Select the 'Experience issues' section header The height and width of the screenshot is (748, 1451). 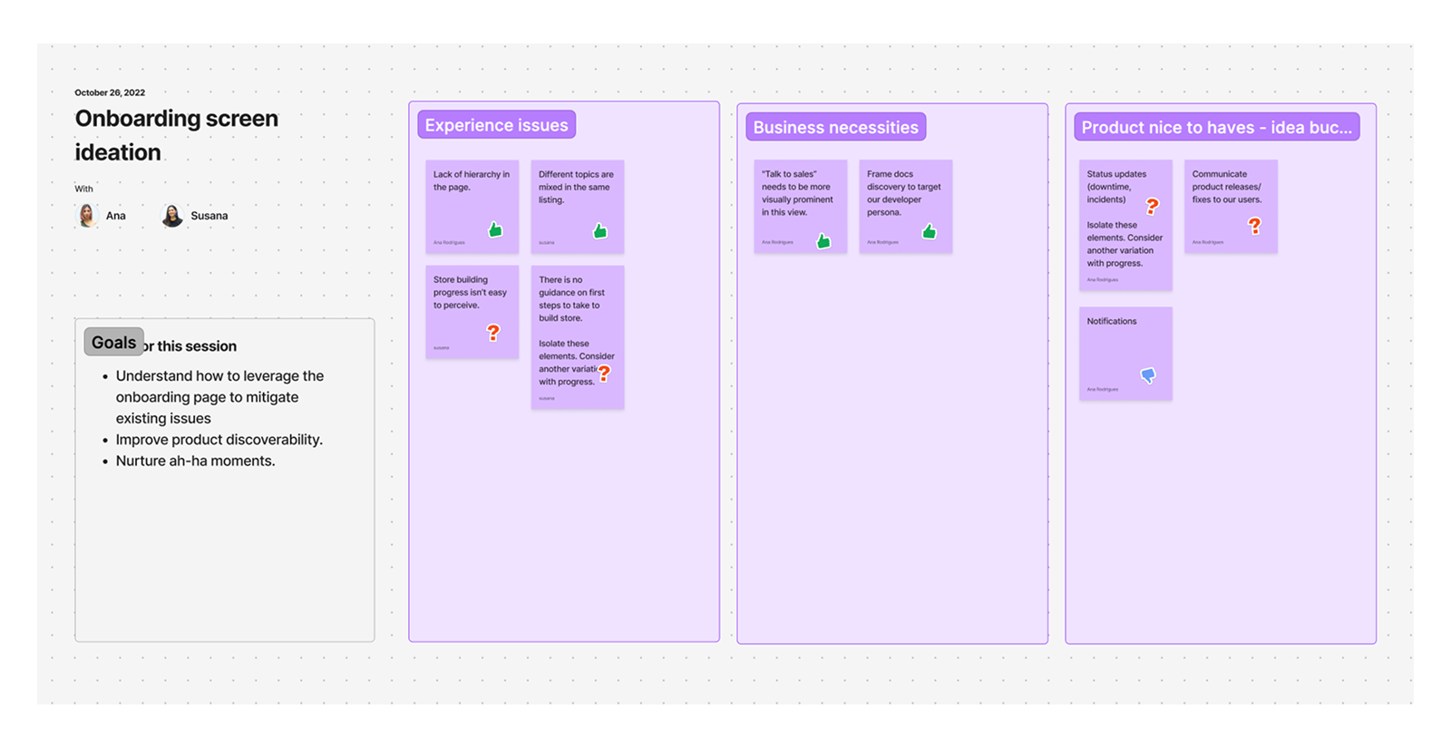pyautogui.click(x=497, y=125)
